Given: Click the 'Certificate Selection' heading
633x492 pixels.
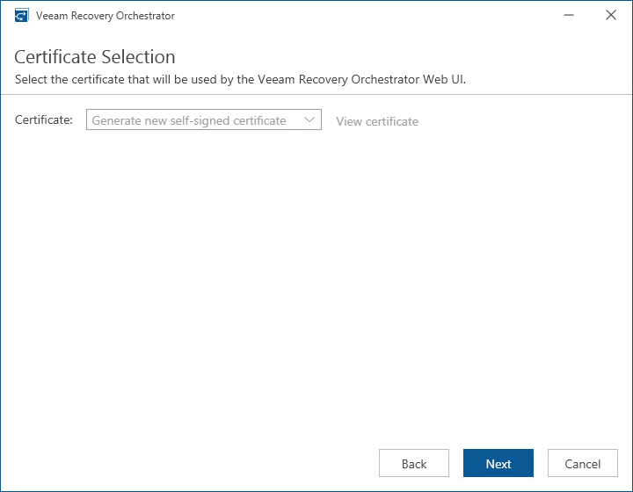Looking at the screenshot, I should [x=95, y=57].
